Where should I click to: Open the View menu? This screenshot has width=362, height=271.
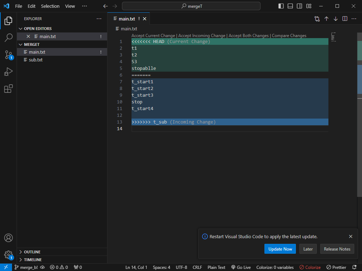(x=70, y=6)
